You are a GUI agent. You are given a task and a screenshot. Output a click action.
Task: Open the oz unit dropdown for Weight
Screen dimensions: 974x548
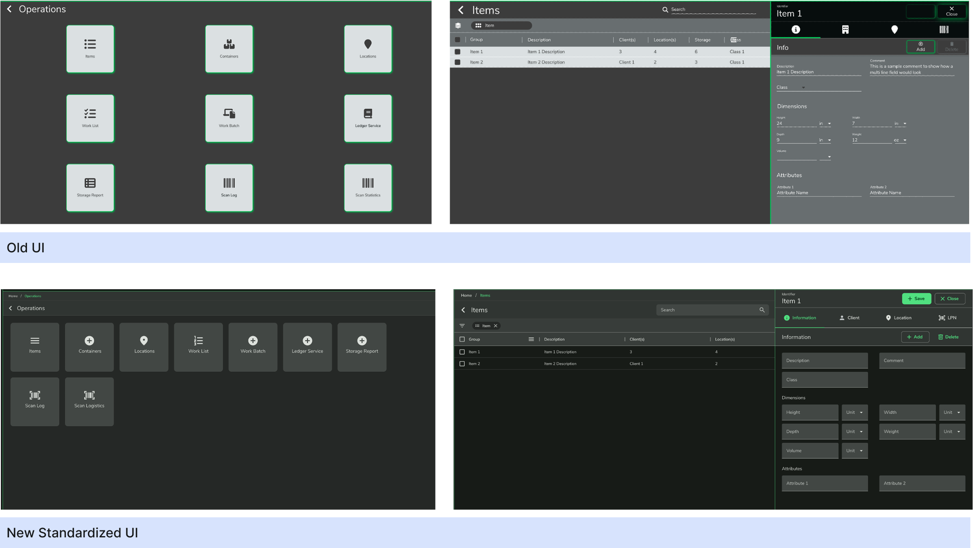900,140
